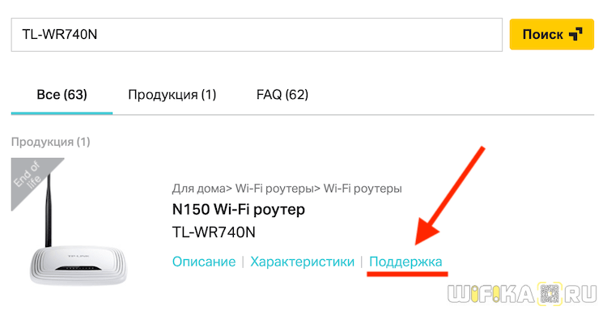Open the Характеристики link
607x315 pixels.
coord(303,262)
